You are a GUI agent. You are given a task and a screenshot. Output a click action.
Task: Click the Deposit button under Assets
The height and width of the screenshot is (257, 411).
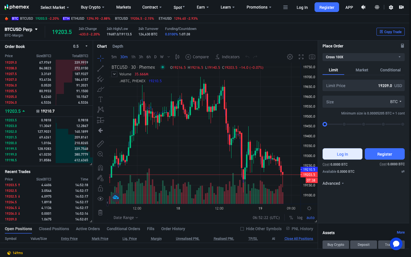pos(364,245)
